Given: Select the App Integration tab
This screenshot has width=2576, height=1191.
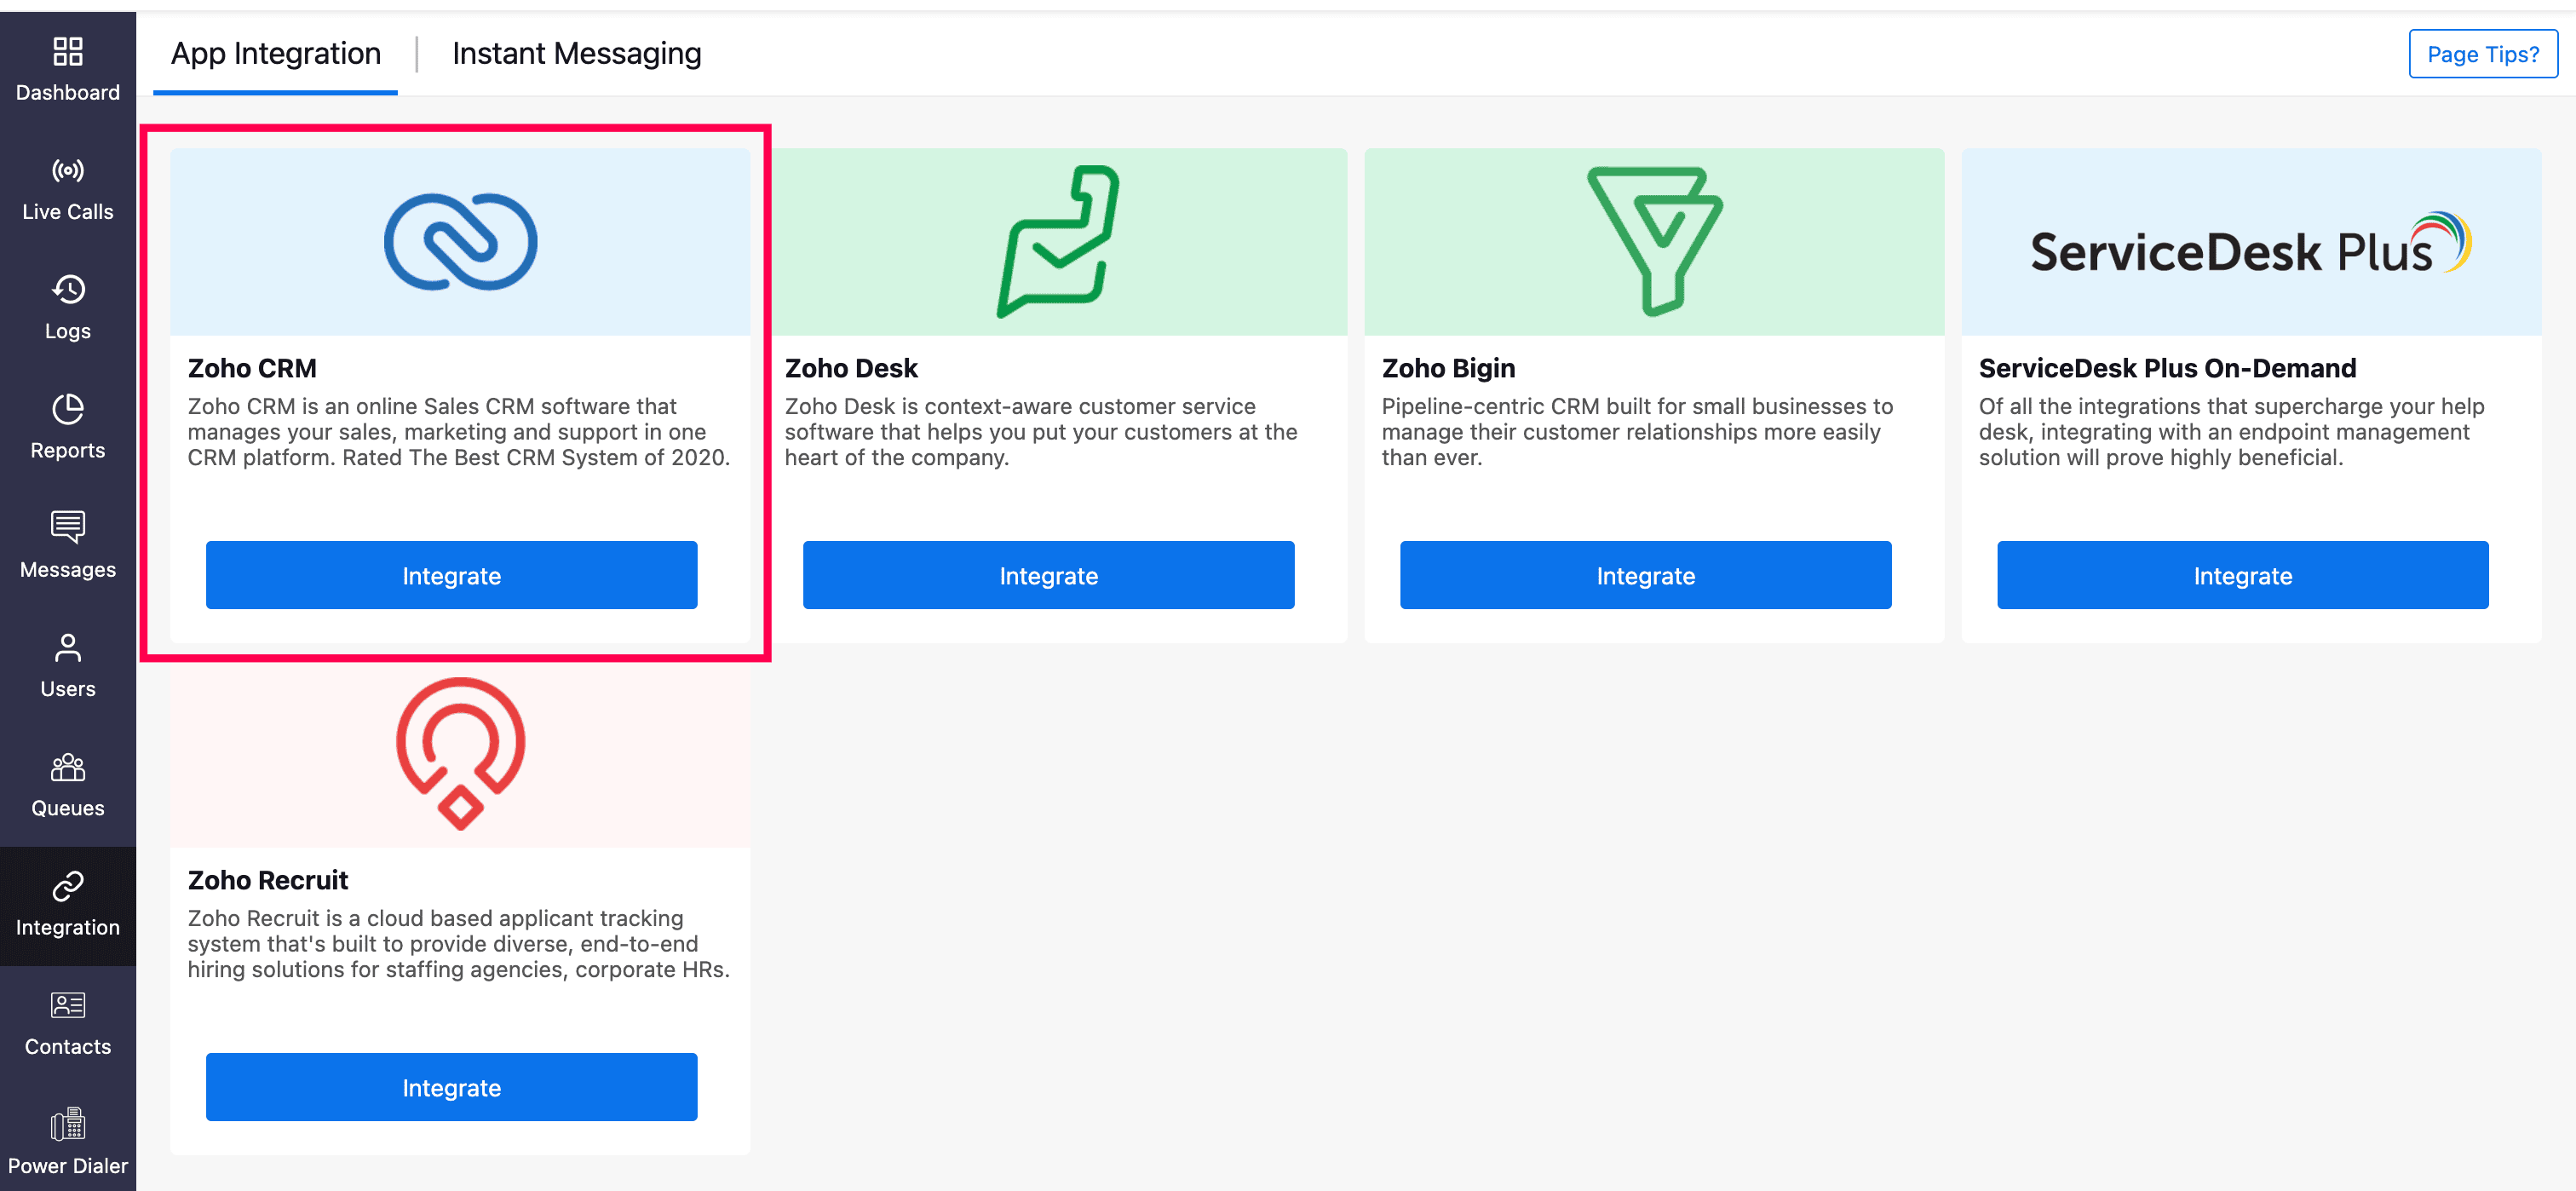Looking at the screenshot, I should 275,53.
